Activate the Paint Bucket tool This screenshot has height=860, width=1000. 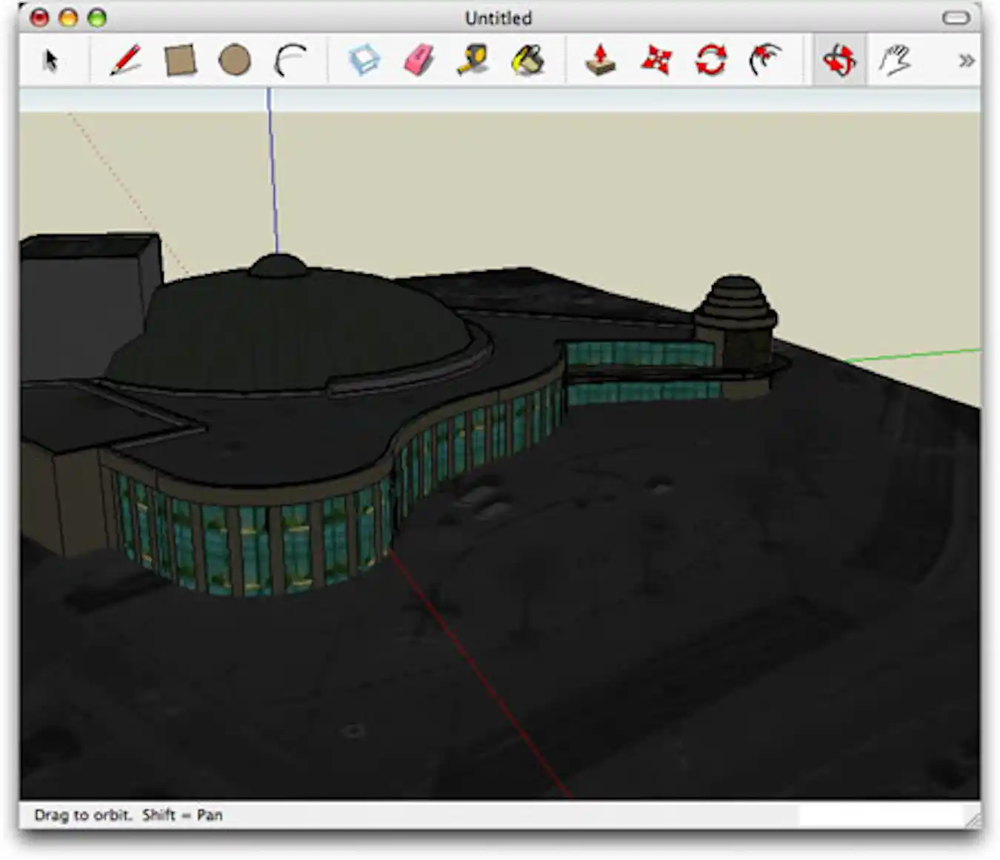527,61
